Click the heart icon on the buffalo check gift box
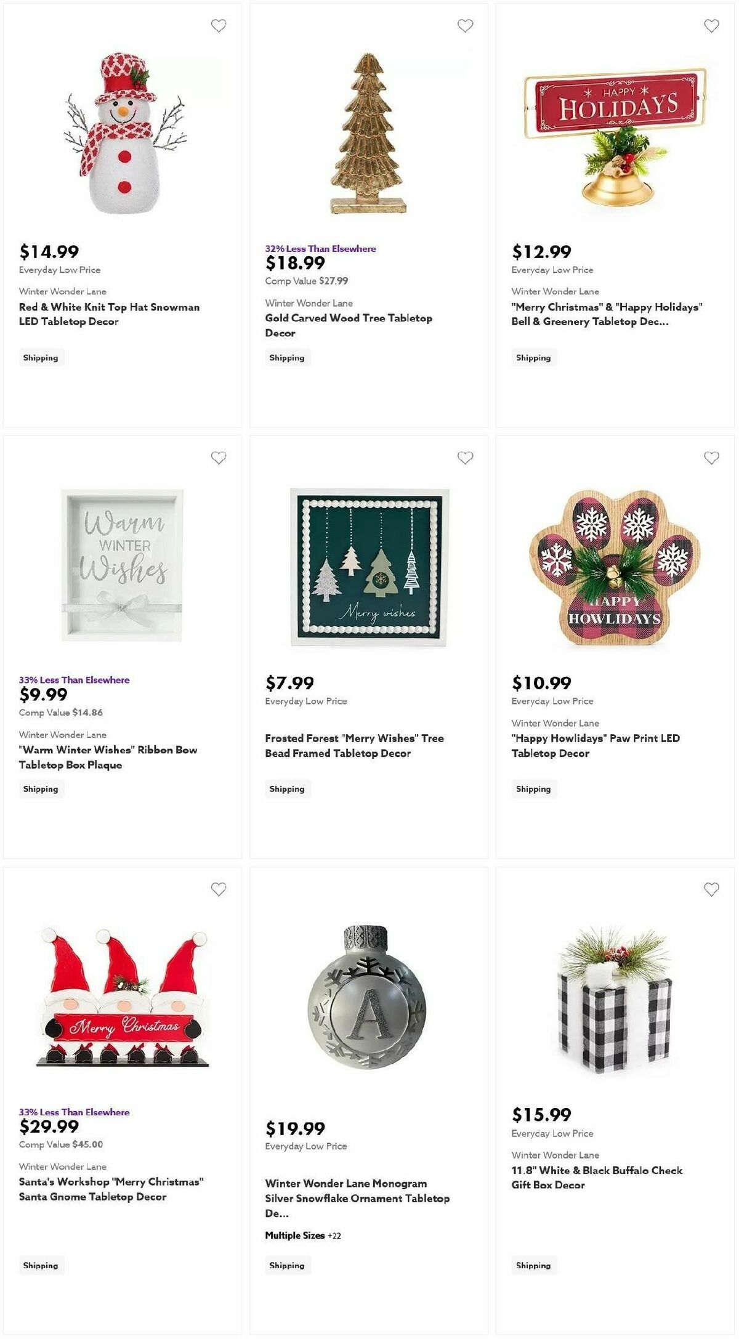This screenshot has height=1339, width=739. tap(712, 889)
